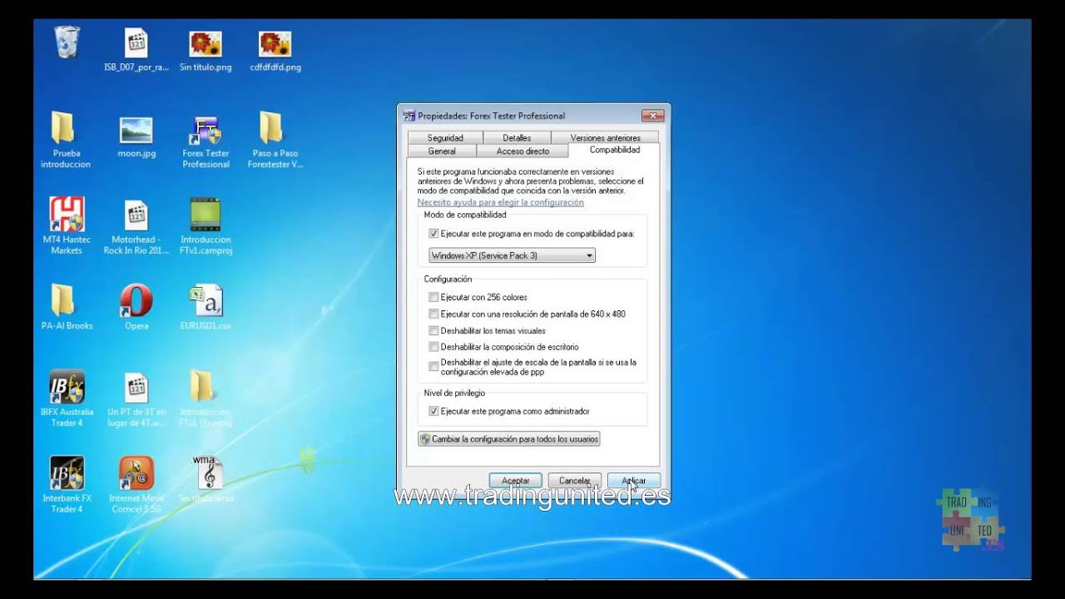Open the Windows XP (Service Pack 3) dropdown
This screenshot has width=1065, height=599.
coord(513,255)
